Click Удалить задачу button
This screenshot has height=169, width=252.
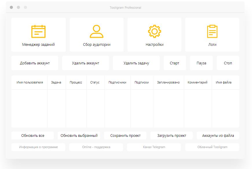pyautogui.click(x=136, y=63)
